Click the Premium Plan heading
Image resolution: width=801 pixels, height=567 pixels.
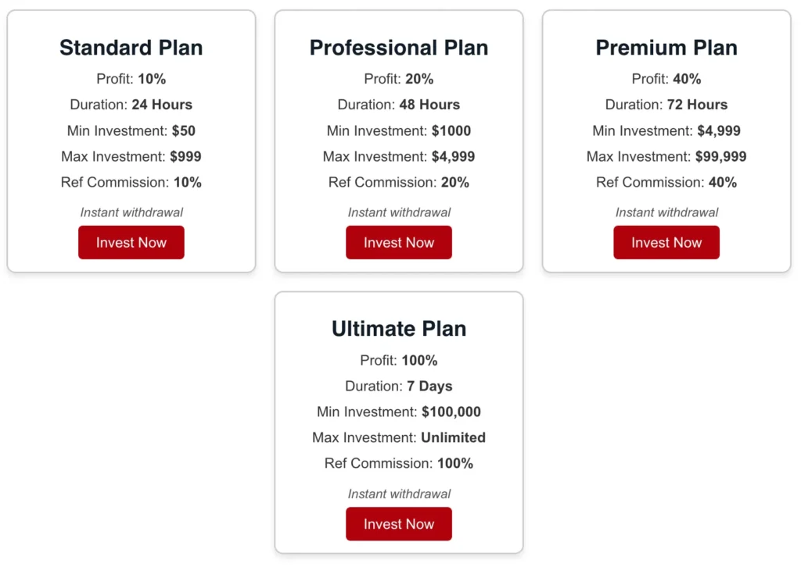[x=666, y=48]
